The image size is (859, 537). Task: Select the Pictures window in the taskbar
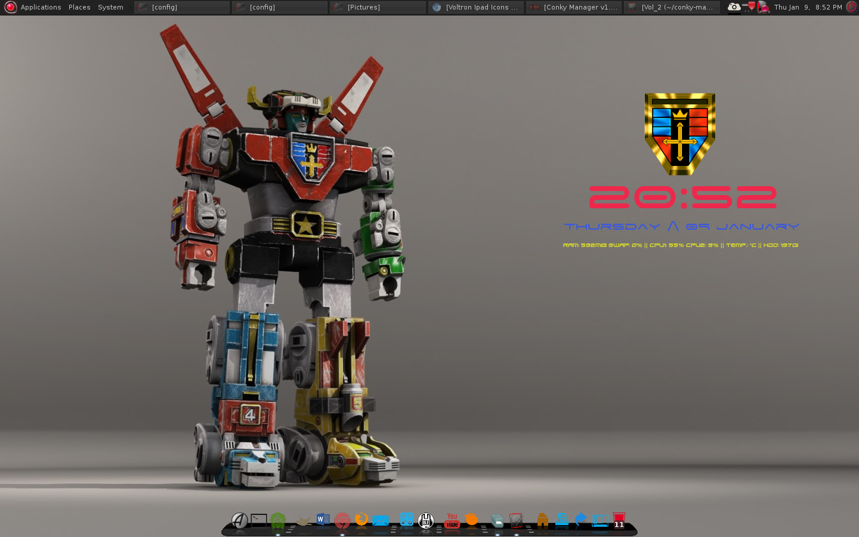click(x=378, y=7)
